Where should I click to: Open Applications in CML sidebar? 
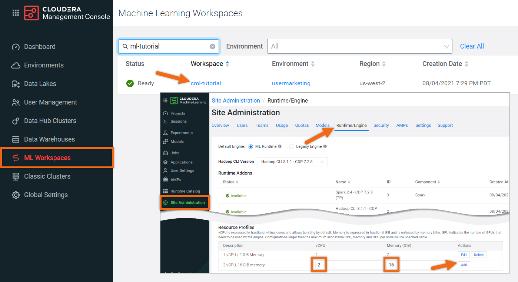pyautogui.click(x=182, y=162)
